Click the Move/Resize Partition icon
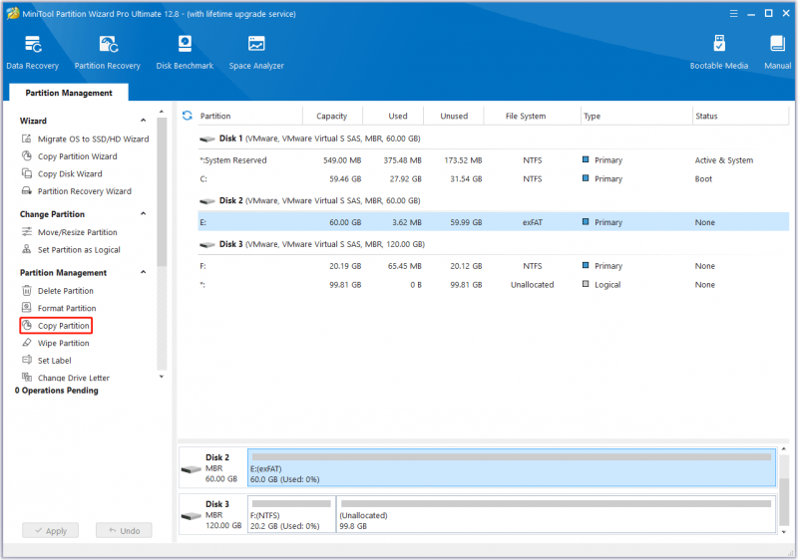Image resolution: width=798 pixels, height=560 pixels. pos(27,232)
